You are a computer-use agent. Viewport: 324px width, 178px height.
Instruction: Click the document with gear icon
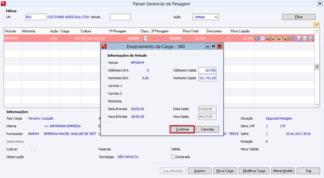299,38
